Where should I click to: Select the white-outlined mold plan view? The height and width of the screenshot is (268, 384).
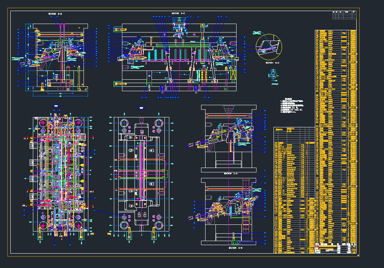click(141, 173)
